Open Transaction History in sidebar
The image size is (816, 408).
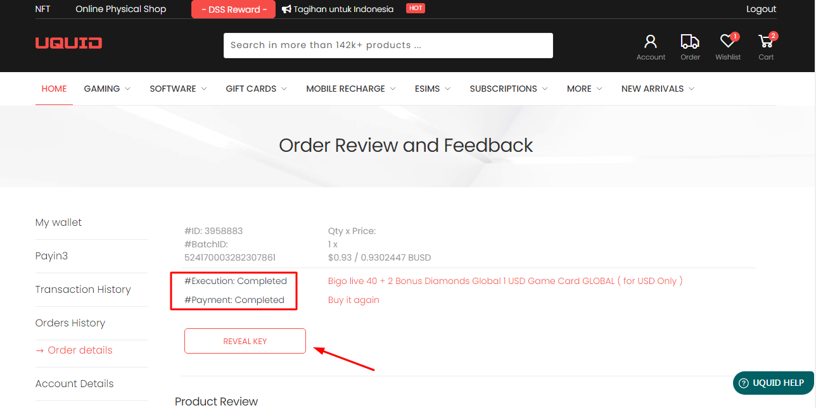tap(83, 290)
